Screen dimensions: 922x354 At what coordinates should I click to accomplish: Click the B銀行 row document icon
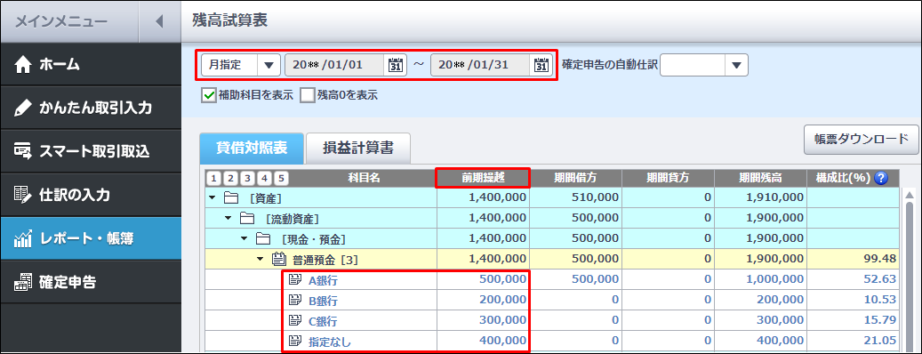(x=295, y=301)
